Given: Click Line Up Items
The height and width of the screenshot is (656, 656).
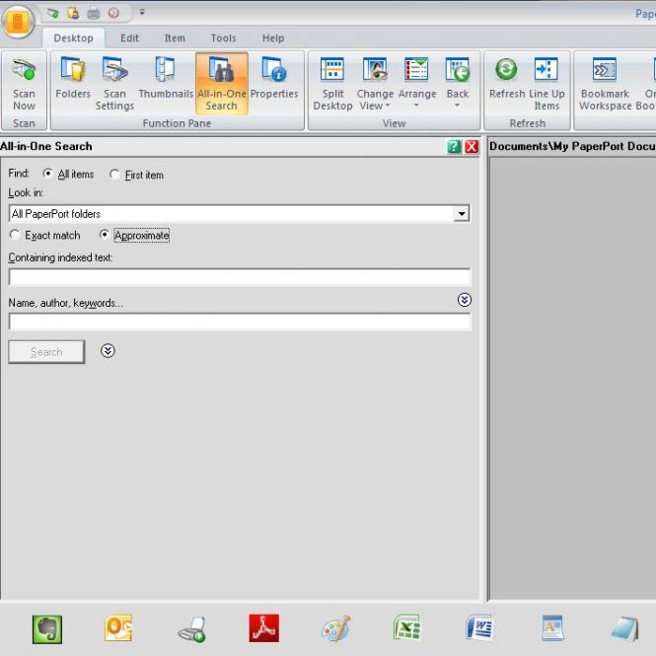Looking at the screenshot, I should pyautogui.click(x=547, y=84).
